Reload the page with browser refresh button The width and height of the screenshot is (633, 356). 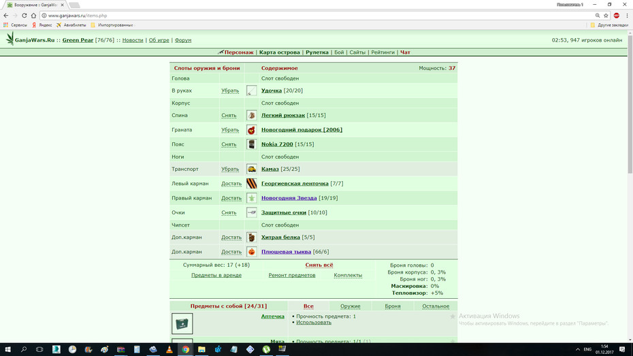25,16
